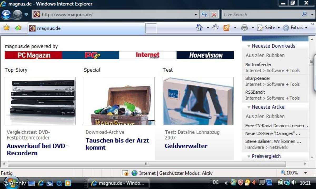Viewport: 316px width, 189px height.
Task: Open a new blank tab
Action: pyautogui.click(x=151, y=28)
